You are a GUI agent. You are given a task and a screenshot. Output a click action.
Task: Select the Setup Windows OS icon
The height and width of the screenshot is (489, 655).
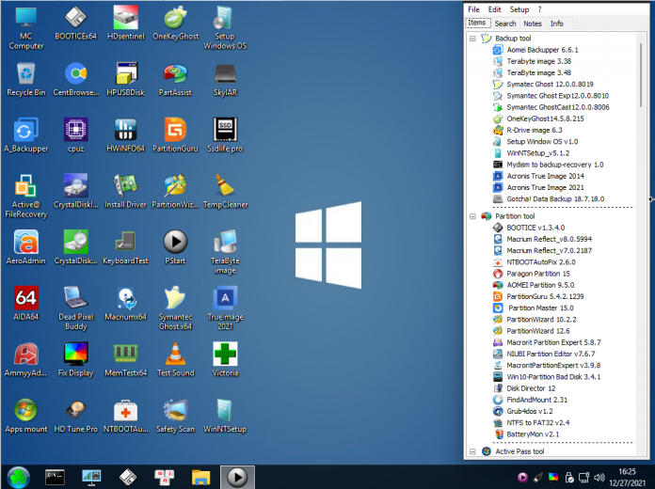pyautogui.click(x=225, y=28)
